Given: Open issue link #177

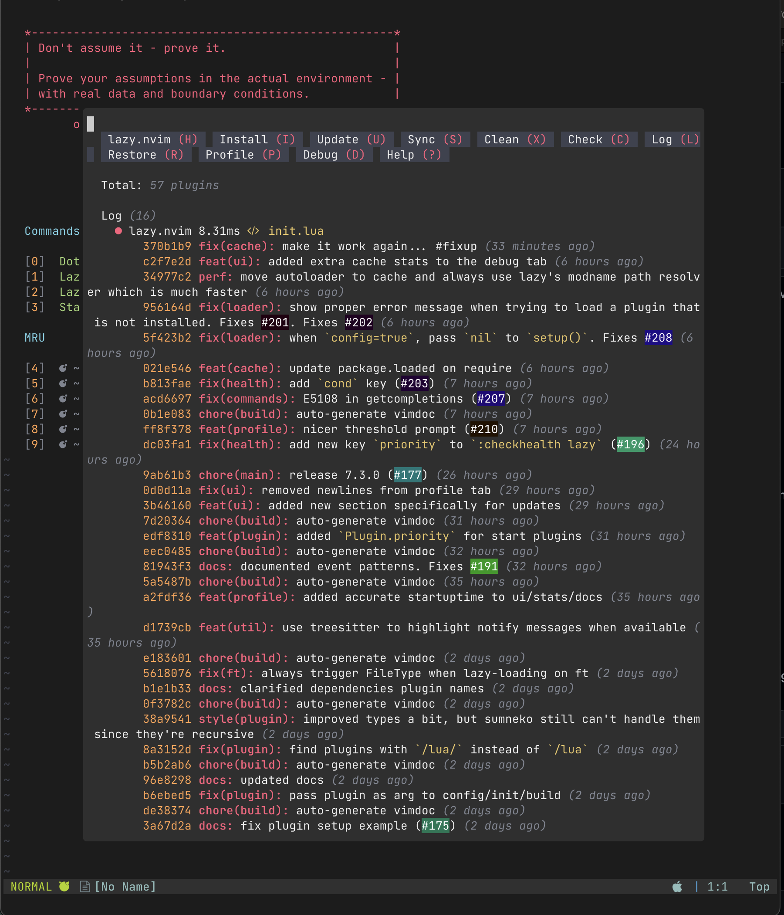Looking at the screenshot, I should (407, 475).
